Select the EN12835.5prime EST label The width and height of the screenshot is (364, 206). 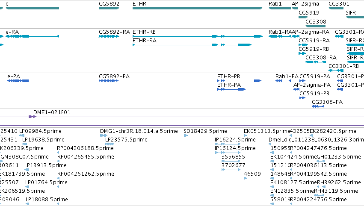[x=292, y=191]
